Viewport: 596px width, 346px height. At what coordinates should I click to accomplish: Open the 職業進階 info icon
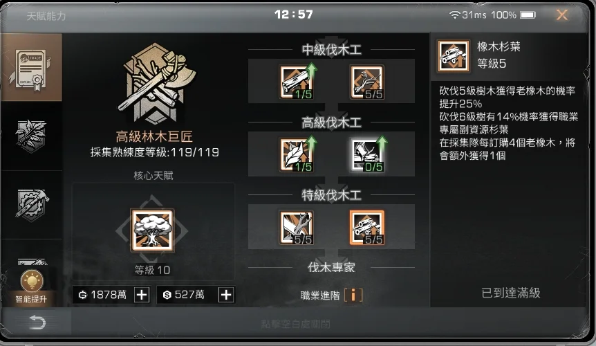(353, 295)
